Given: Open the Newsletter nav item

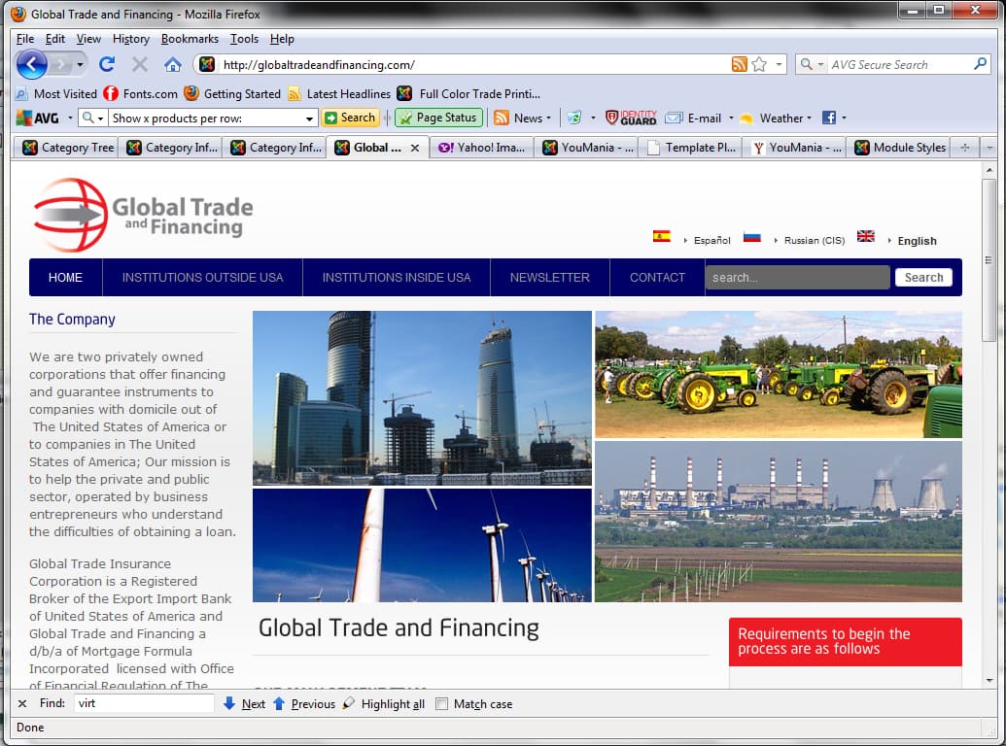Looking at the screenshot, I should coord(550,278).
